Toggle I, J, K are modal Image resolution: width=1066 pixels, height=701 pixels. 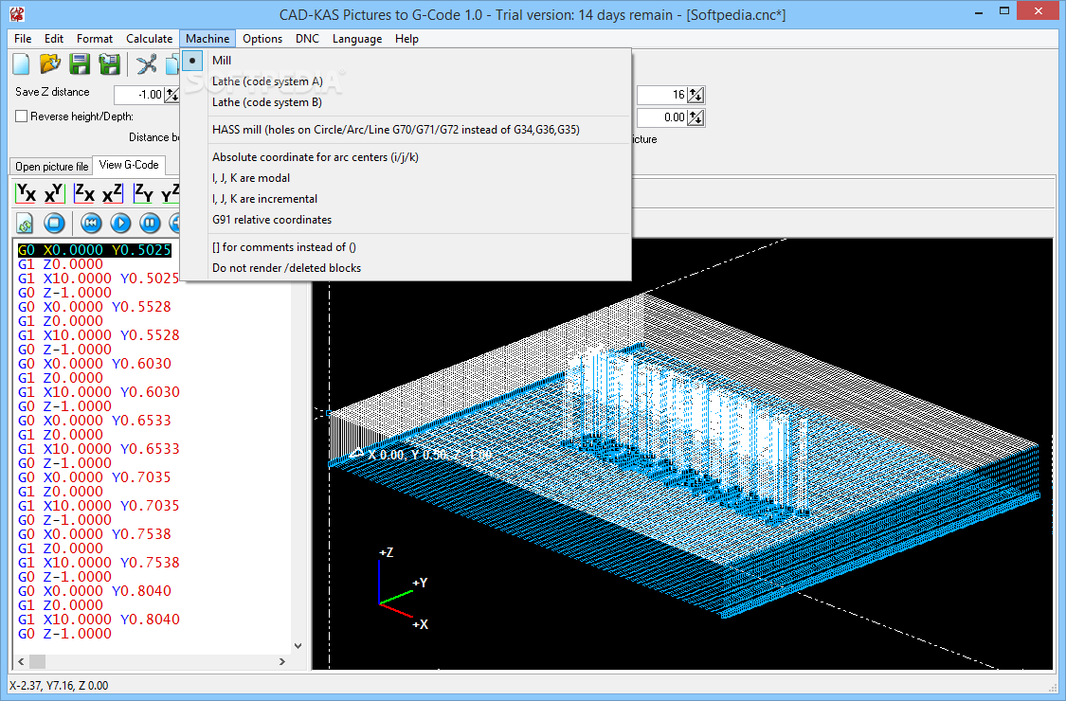pos(406,178)
